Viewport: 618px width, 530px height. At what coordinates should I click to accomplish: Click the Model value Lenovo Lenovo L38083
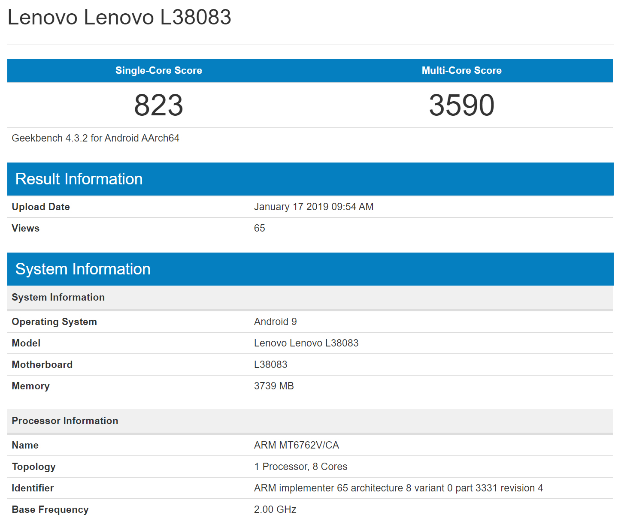click(306, 343)
